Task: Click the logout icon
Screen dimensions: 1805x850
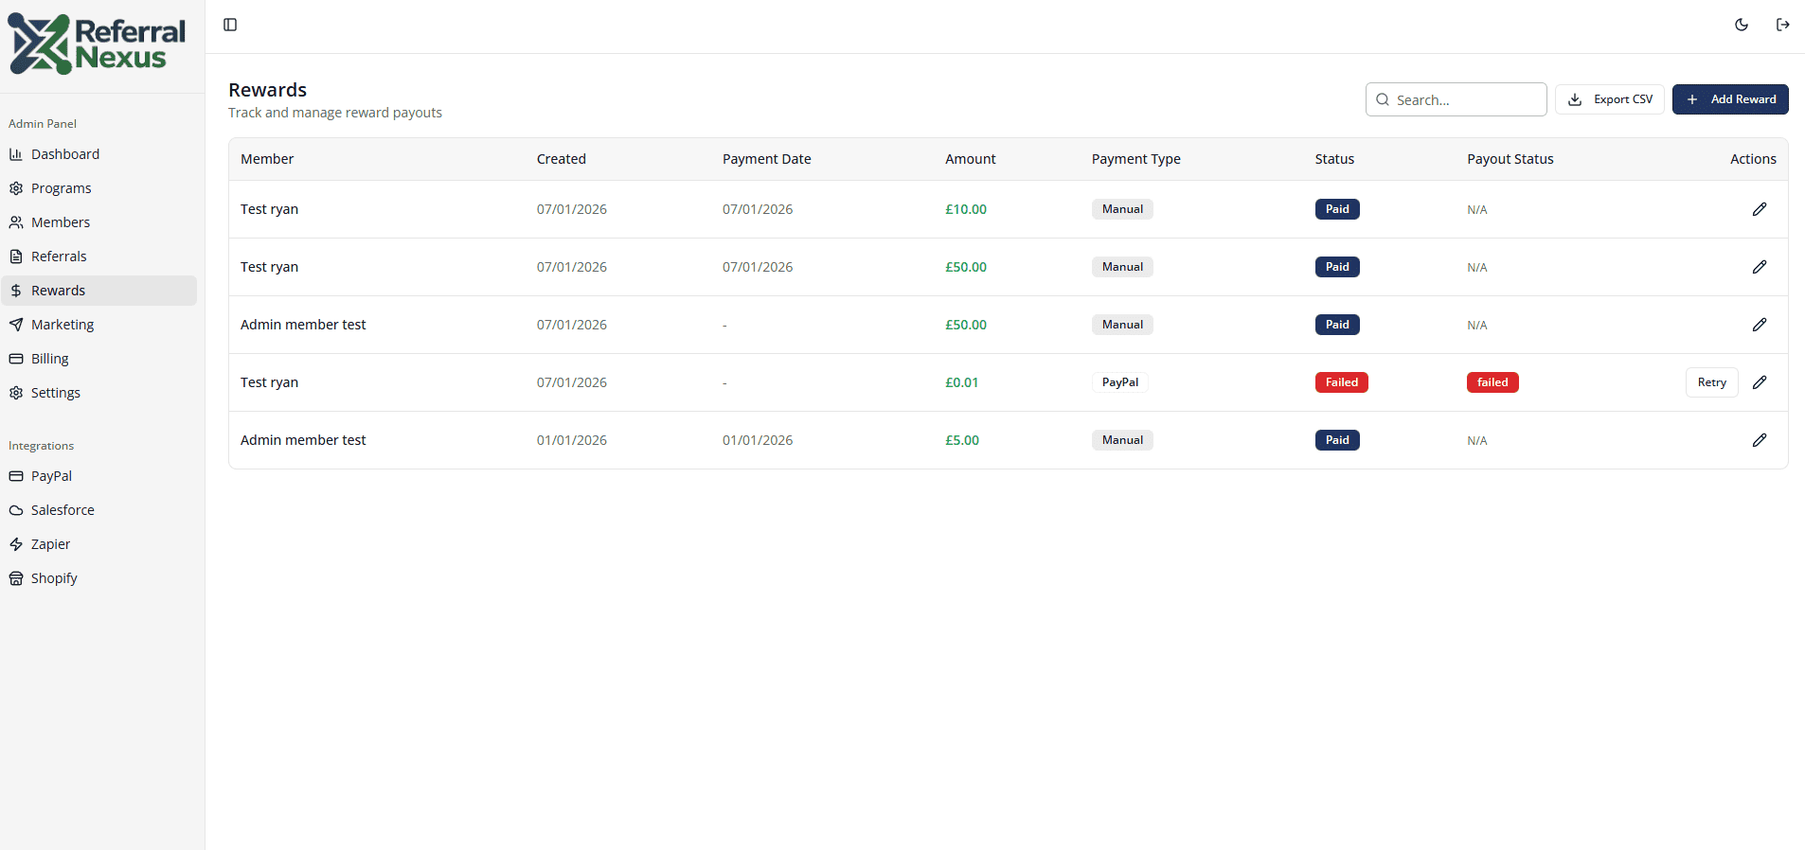Action: click(x=1783, y=25)
